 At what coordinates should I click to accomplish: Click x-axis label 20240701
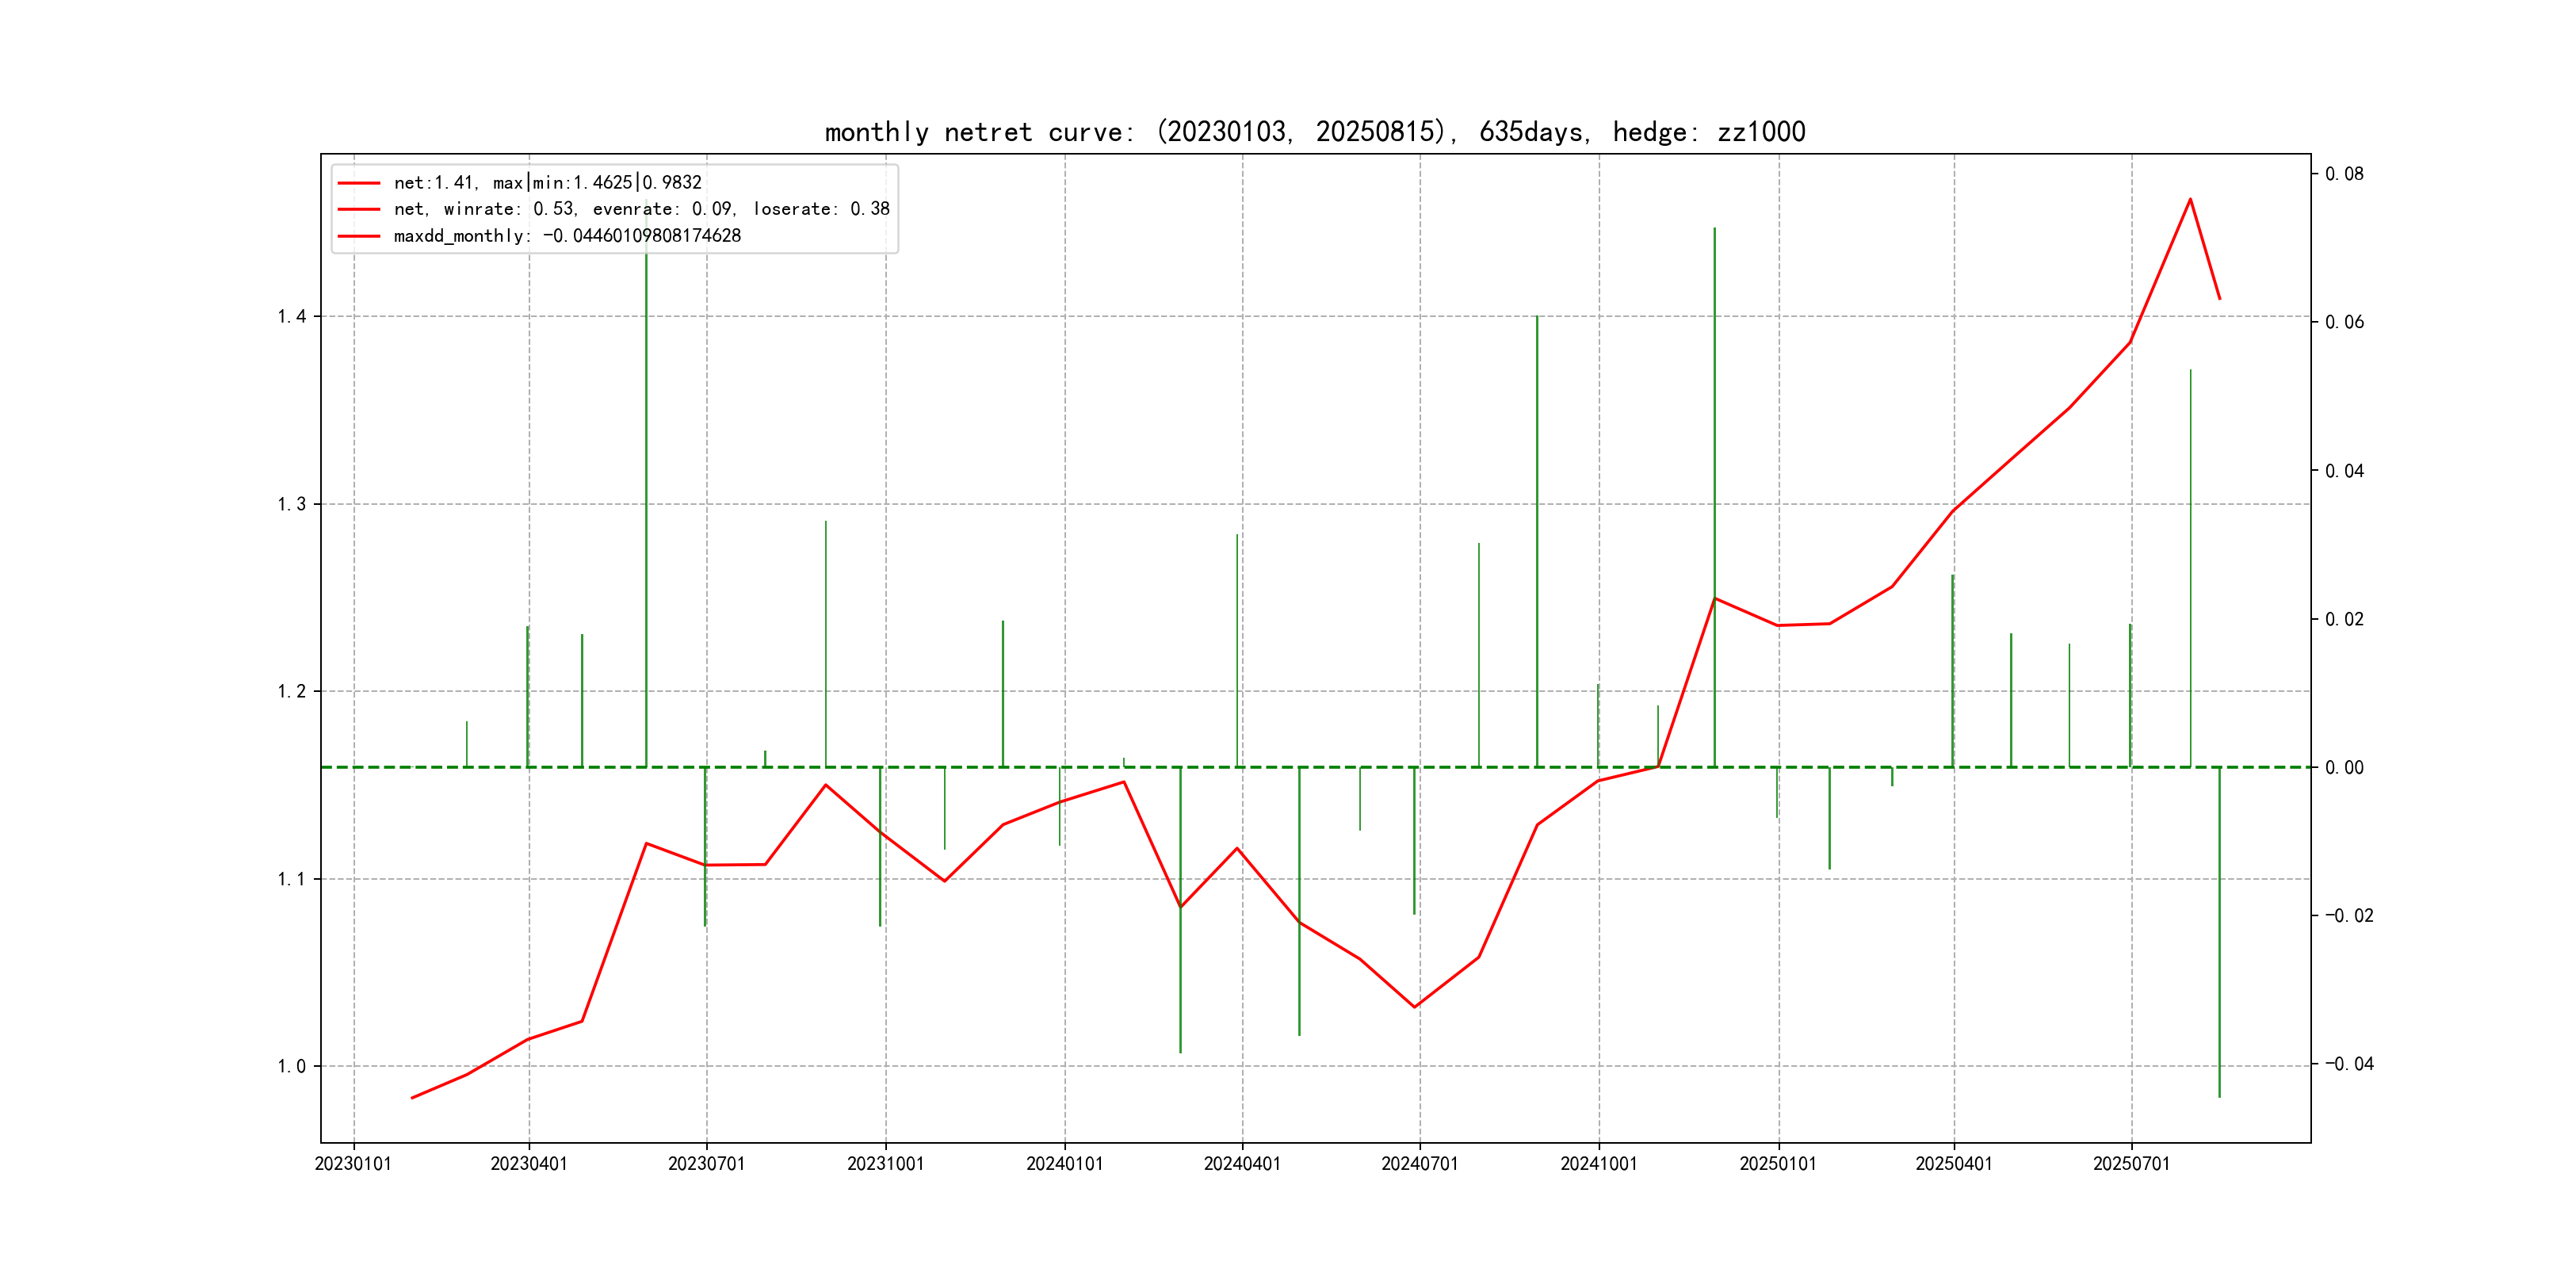tap(1419, 1164)
